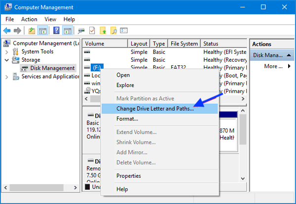The image size is (296, 204).
Task: Click the Computer Management title bar icon
Action: (8, 7)
